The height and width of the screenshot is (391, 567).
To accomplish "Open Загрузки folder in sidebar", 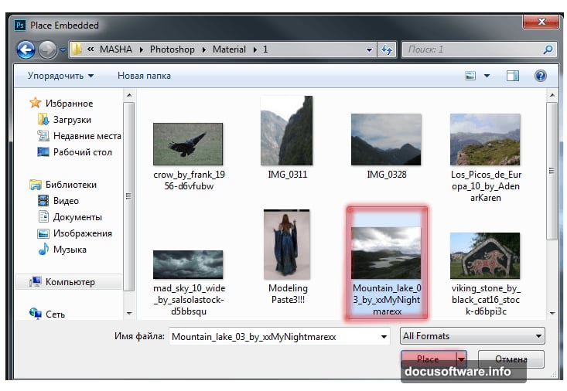I will (72, 120).
